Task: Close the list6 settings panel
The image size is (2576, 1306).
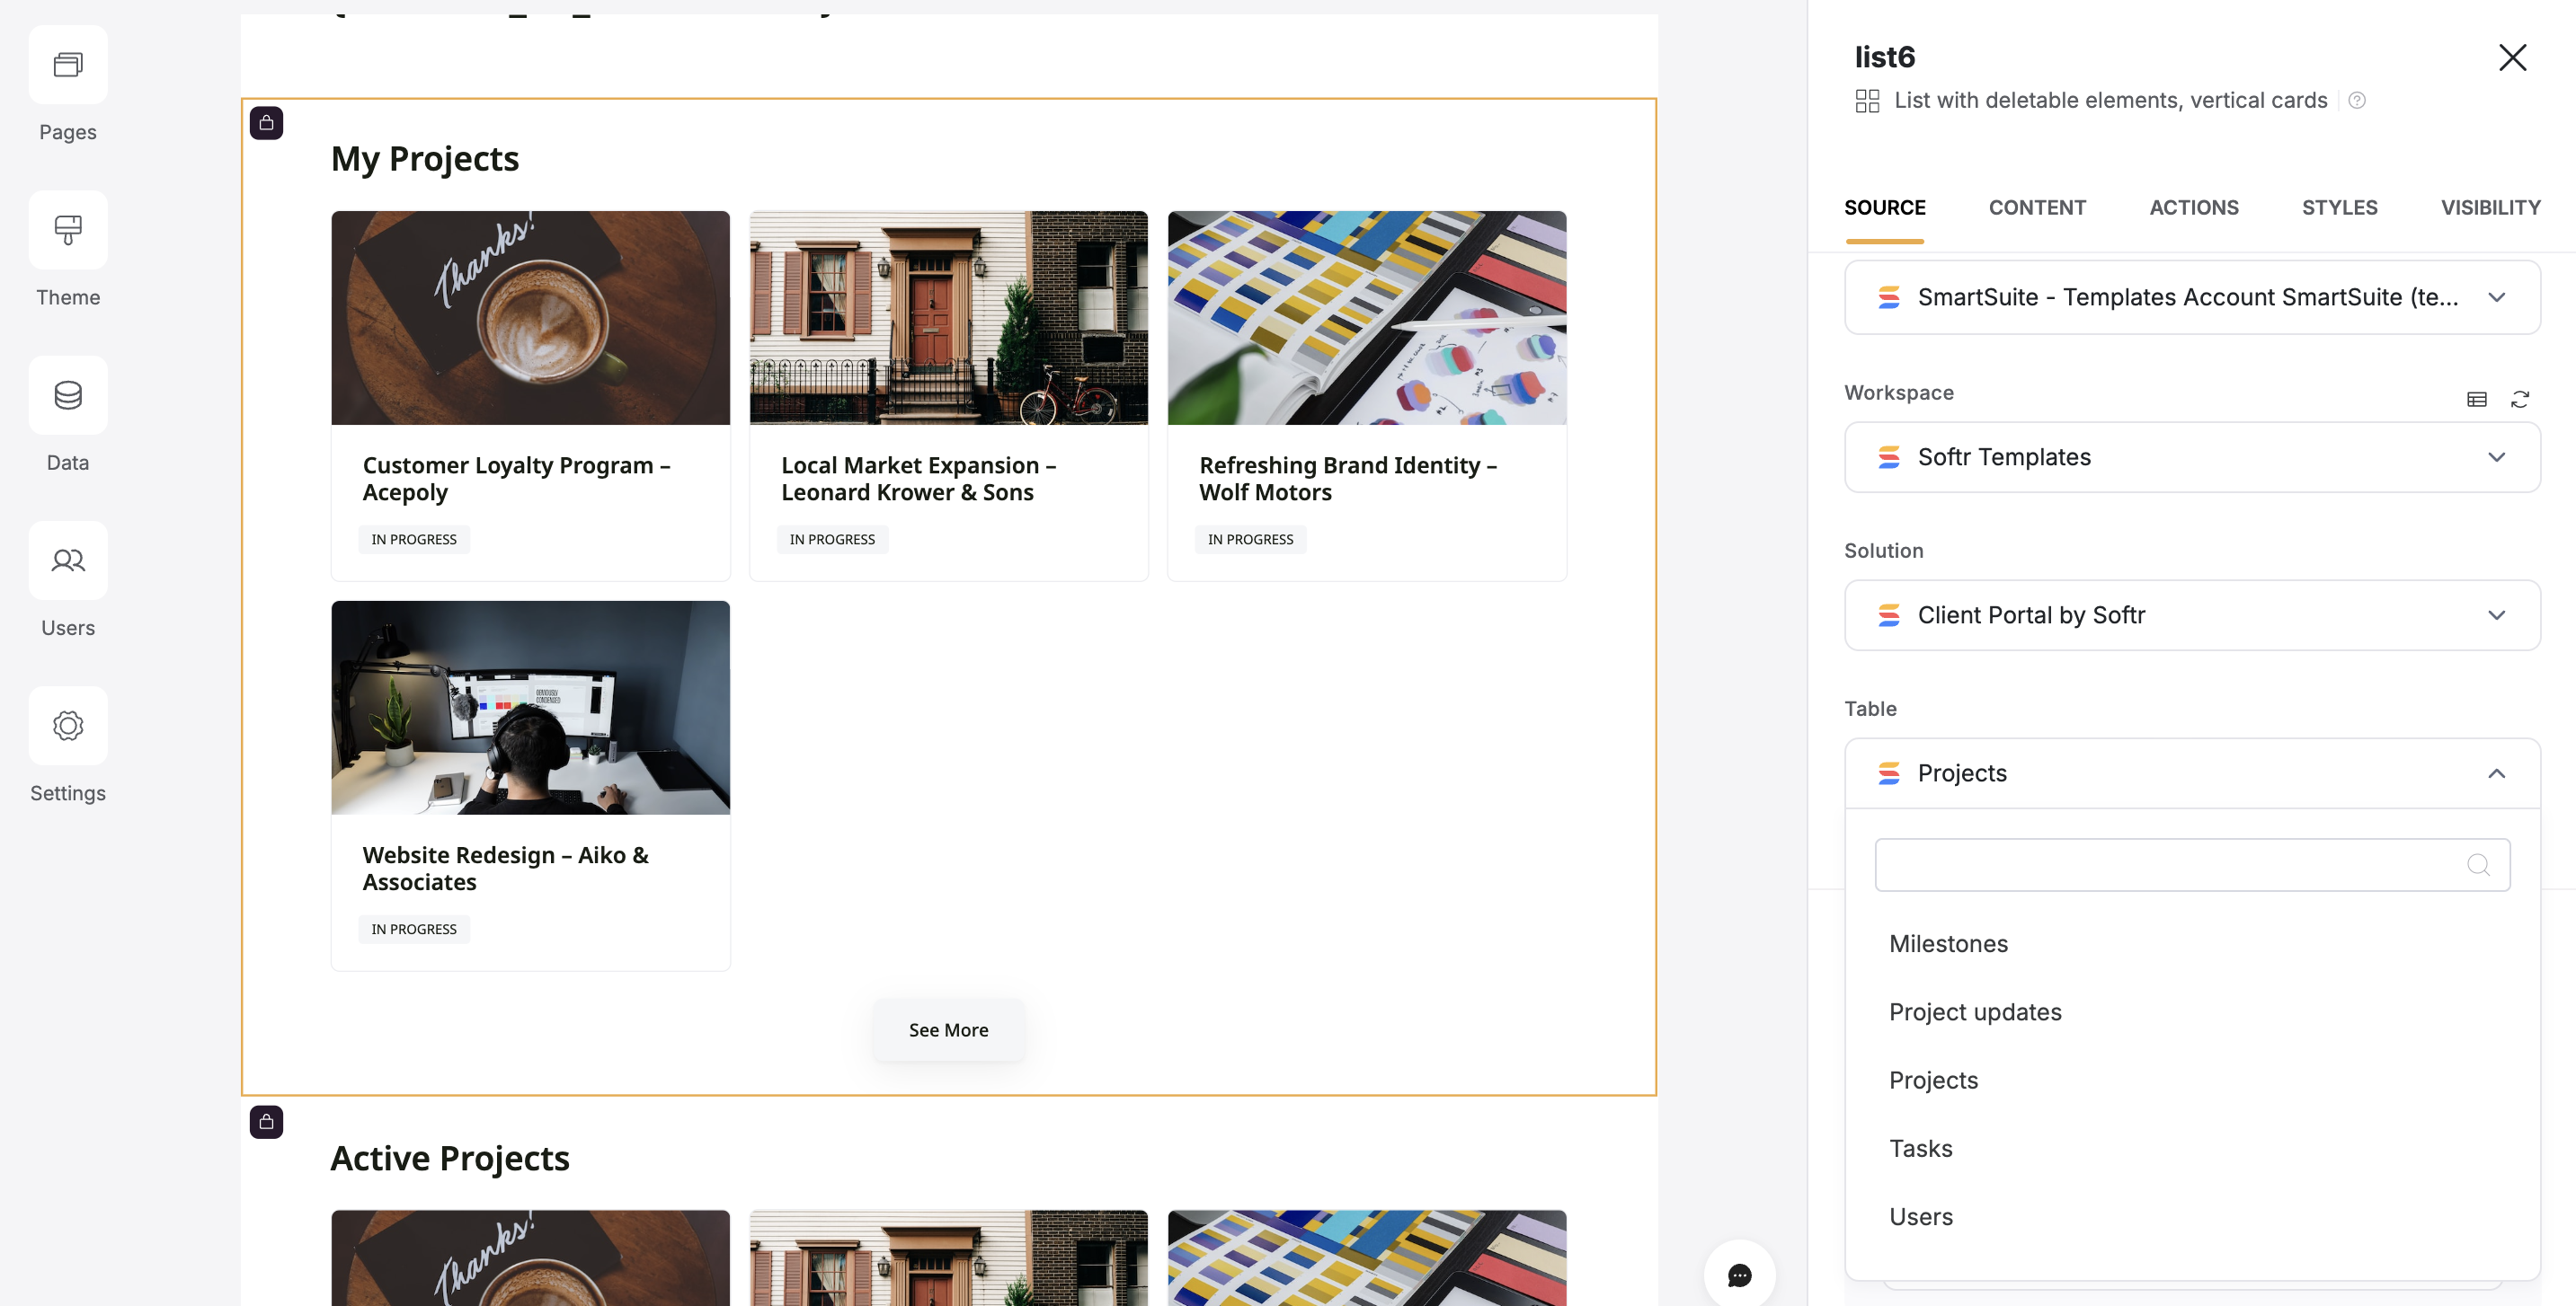Action: 2512,58
